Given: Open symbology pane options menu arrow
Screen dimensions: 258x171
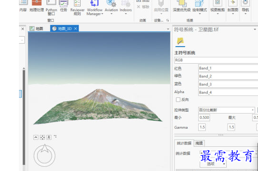Looking at the screenshot, I should pos(255,29).
